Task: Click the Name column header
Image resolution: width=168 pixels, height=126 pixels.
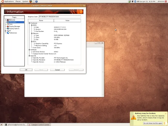Action: 41,20
